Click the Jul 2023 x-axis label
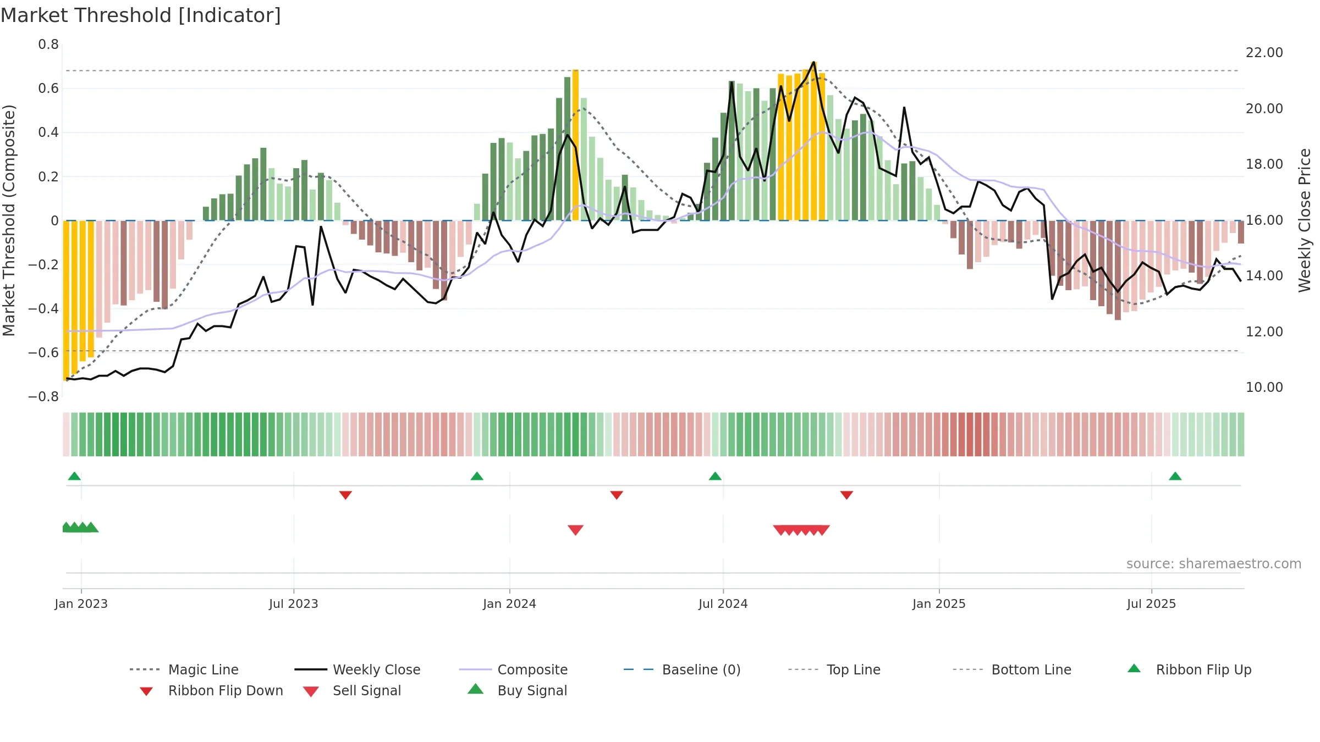This screenshot has width=1320, height=742. click(x=294, y=603)
